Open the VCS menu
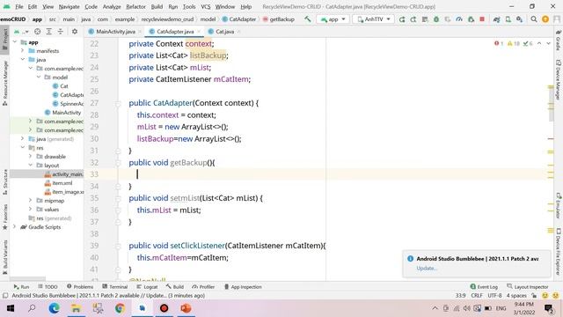563x317 pixels. coord(205,7)
